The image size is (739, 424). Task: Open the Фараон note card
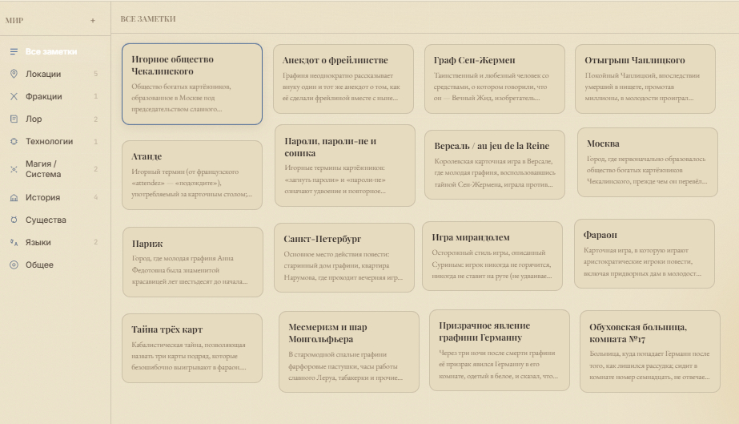[645, 254]
